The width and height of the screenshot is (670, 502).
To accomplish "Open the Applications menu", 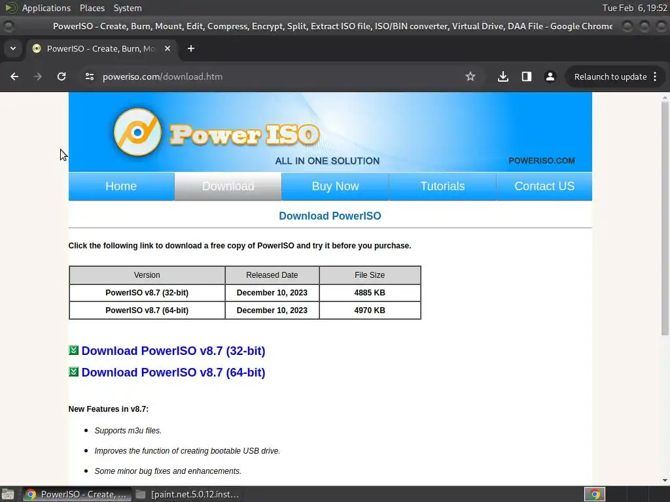I will (46, 8).
